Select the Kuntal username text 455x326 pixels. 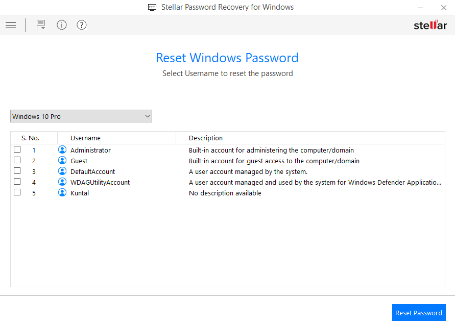click(x=80, y=193)
